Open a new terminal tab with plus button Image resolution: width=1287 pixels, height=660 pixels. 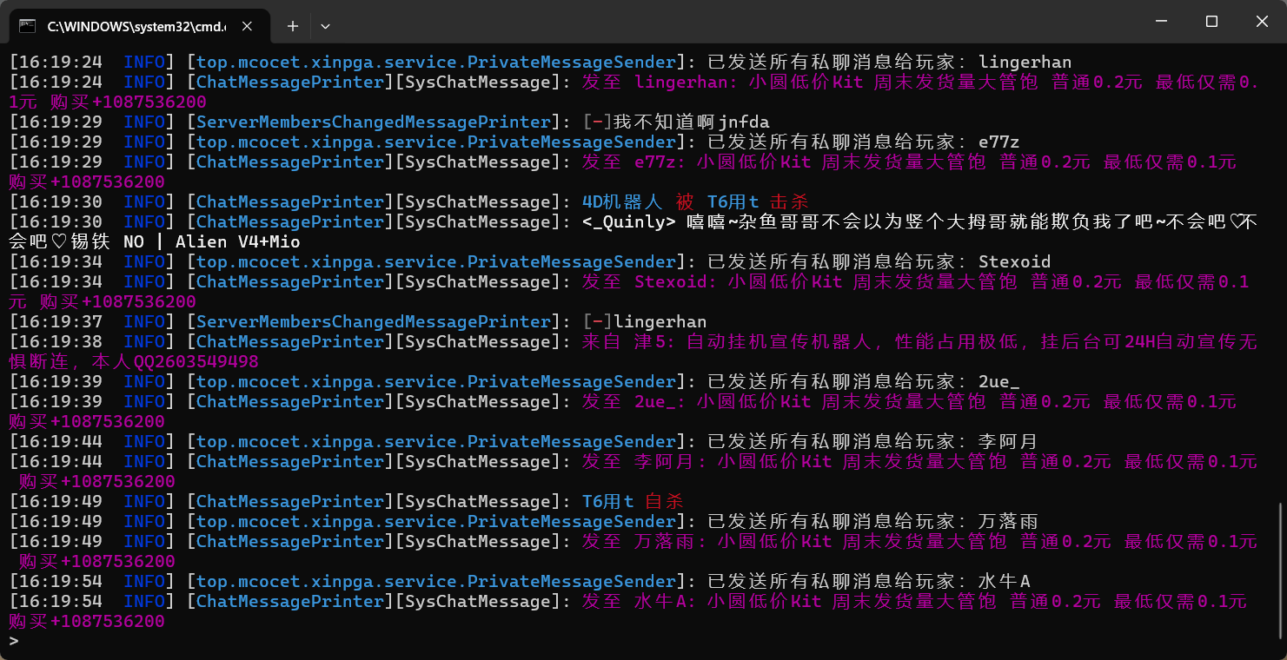click(293, 26)
